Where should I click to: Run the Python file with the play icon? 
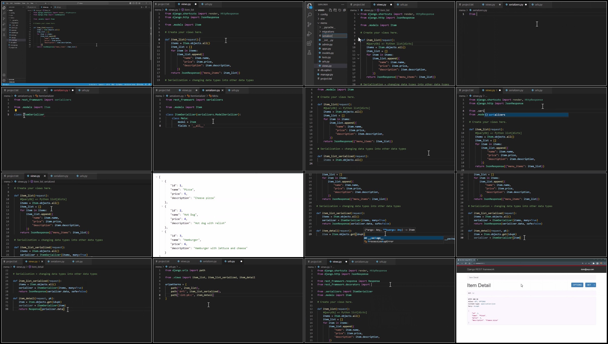click(141, 7)
